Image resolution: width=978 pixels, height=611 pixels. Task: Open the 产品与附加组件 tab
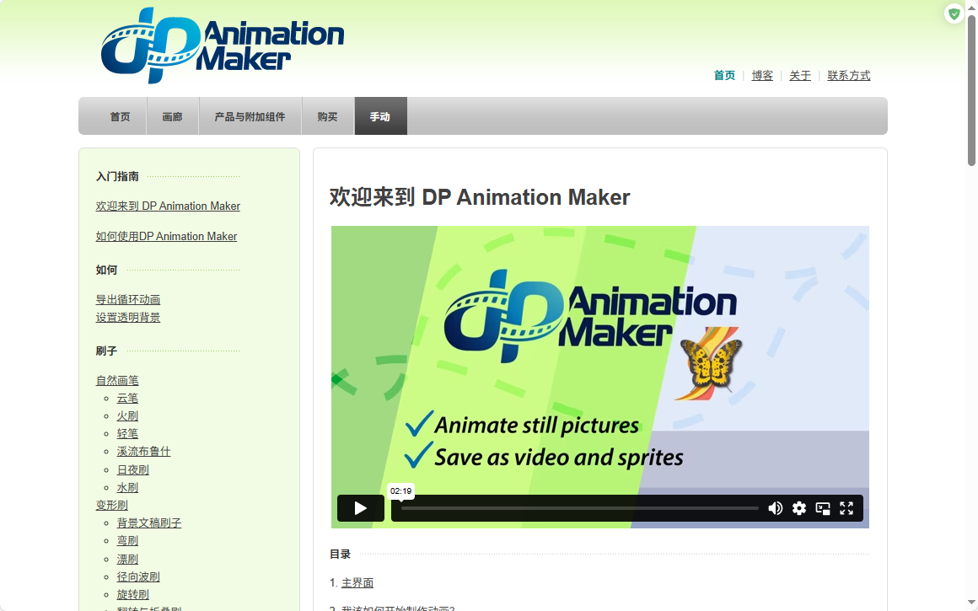[x=250, y=117]
